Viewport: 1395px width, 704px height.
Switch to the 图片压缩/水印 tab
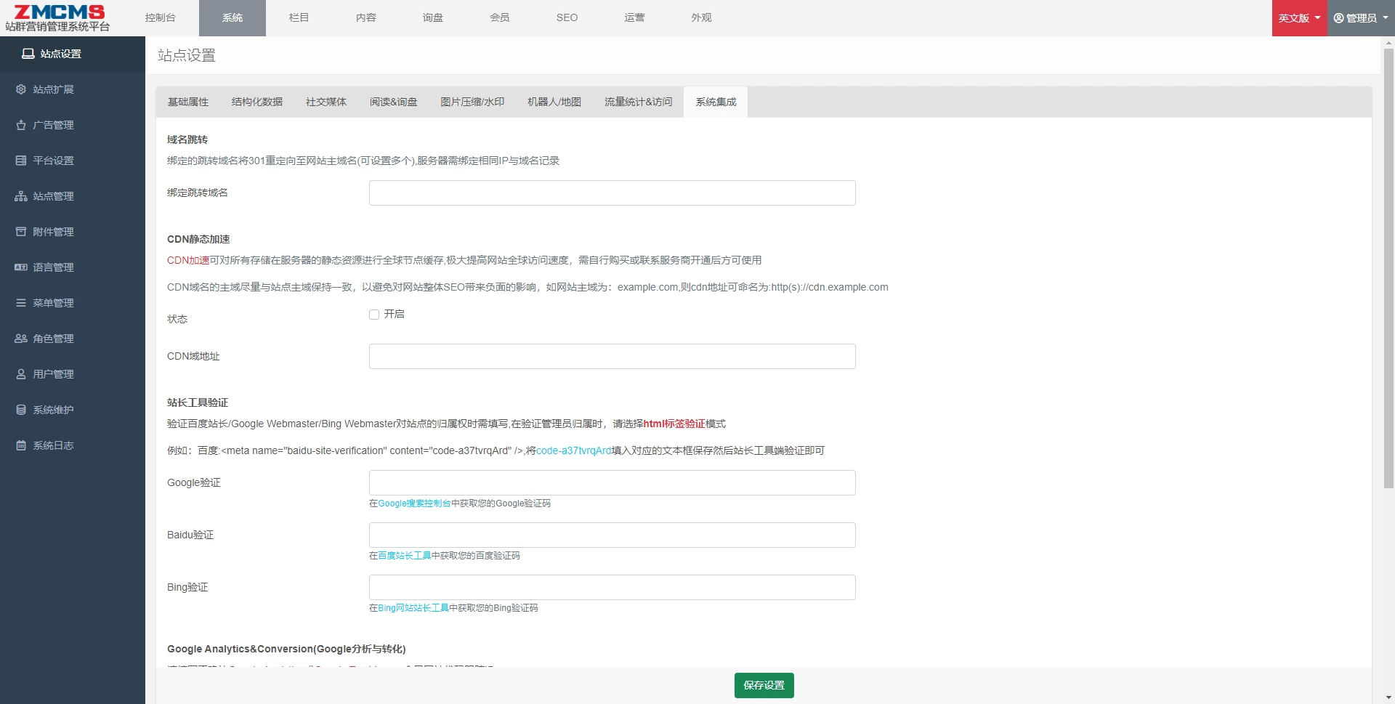(x=472, y=102)
